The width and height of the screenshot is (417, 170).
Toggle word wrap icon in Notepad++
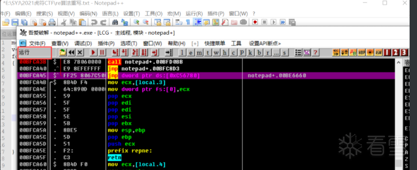point(179,22)
